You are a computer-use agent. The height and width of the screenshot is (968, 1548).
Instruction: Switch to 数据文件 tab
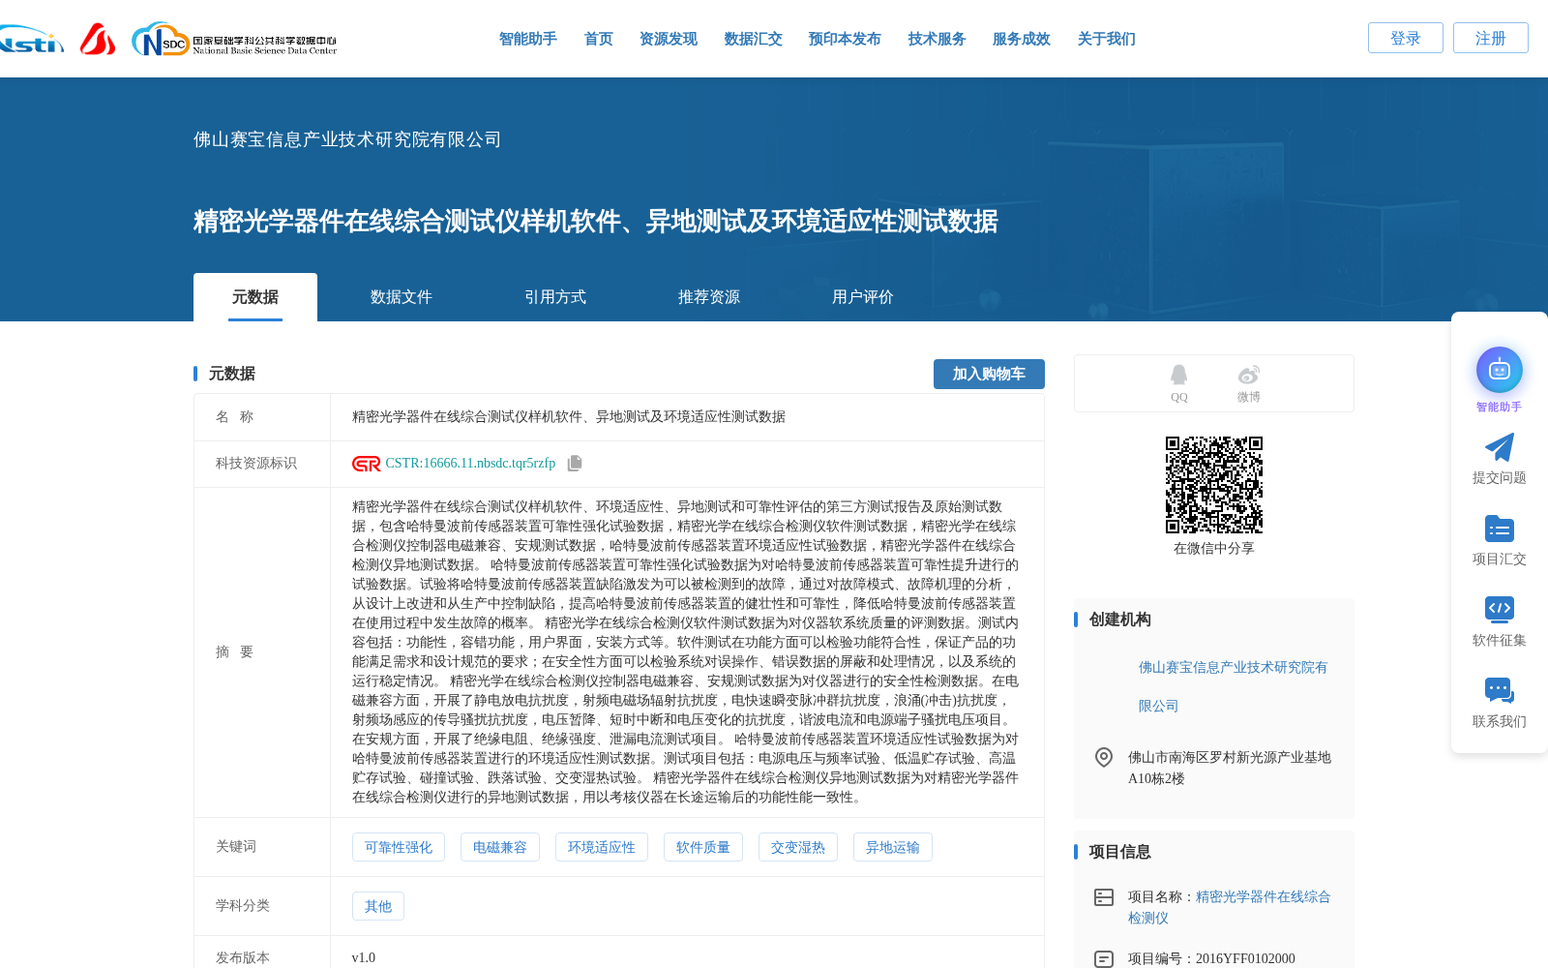[402, 297]
